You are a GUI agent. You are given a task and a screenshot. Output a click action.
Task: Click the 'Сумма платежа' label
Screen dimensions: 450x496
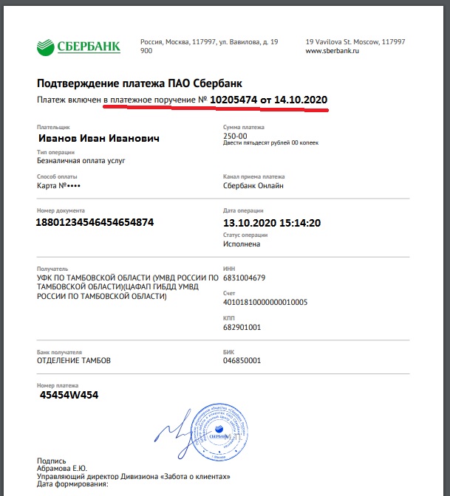click(244, 127)
